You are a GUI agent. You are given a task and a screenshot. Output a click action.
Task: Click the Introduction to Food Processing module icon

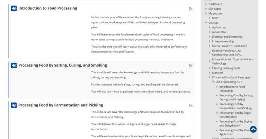(x=14, y=8)
